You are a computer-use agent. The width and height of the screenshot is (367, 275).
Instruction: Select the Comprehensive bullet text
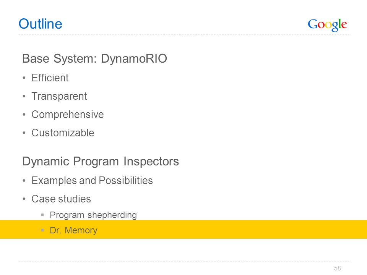click(x=68, y=115)
